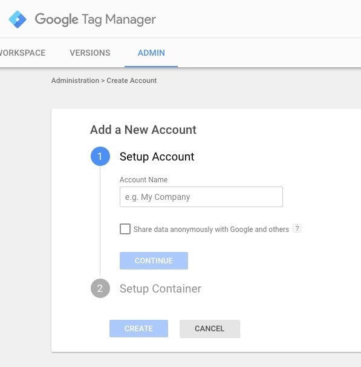Image resolution: width=361 pixels, height=367 pixels.
Task: Click the Setup Account step heading
Action: 157,157
